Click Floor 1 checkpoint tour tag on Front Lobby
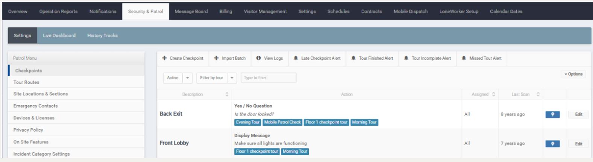This screenshot has width=593, height=162. click(257, 151)
